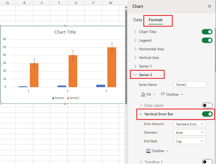
Task: Open the Error Amount dropdown
Action: click(190, 124)
